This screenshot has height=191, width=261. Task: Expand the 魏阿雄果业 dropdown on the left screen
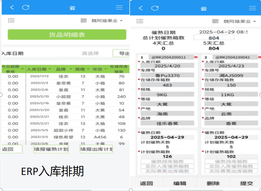point(121,21)
